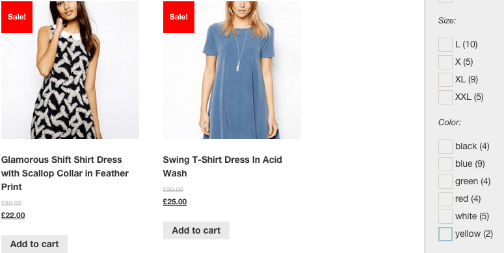Image resolution: width=504 pixels, height=253 pixels.
Task: Check the size L filter box
Action: click(445, 45)
